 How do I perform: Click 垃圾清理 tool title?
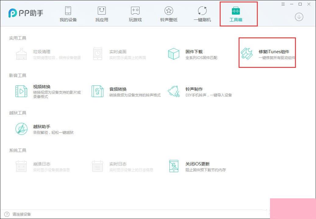pyautogui.click(x=42, y=52)
